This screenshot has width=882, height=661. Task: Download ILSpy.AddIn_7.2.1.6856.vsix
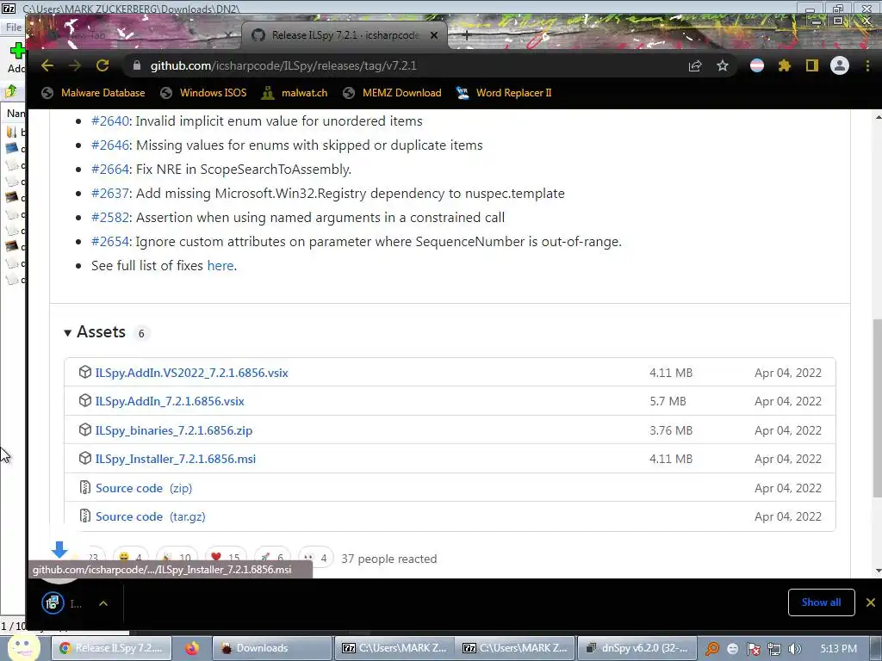coord(170,401)
